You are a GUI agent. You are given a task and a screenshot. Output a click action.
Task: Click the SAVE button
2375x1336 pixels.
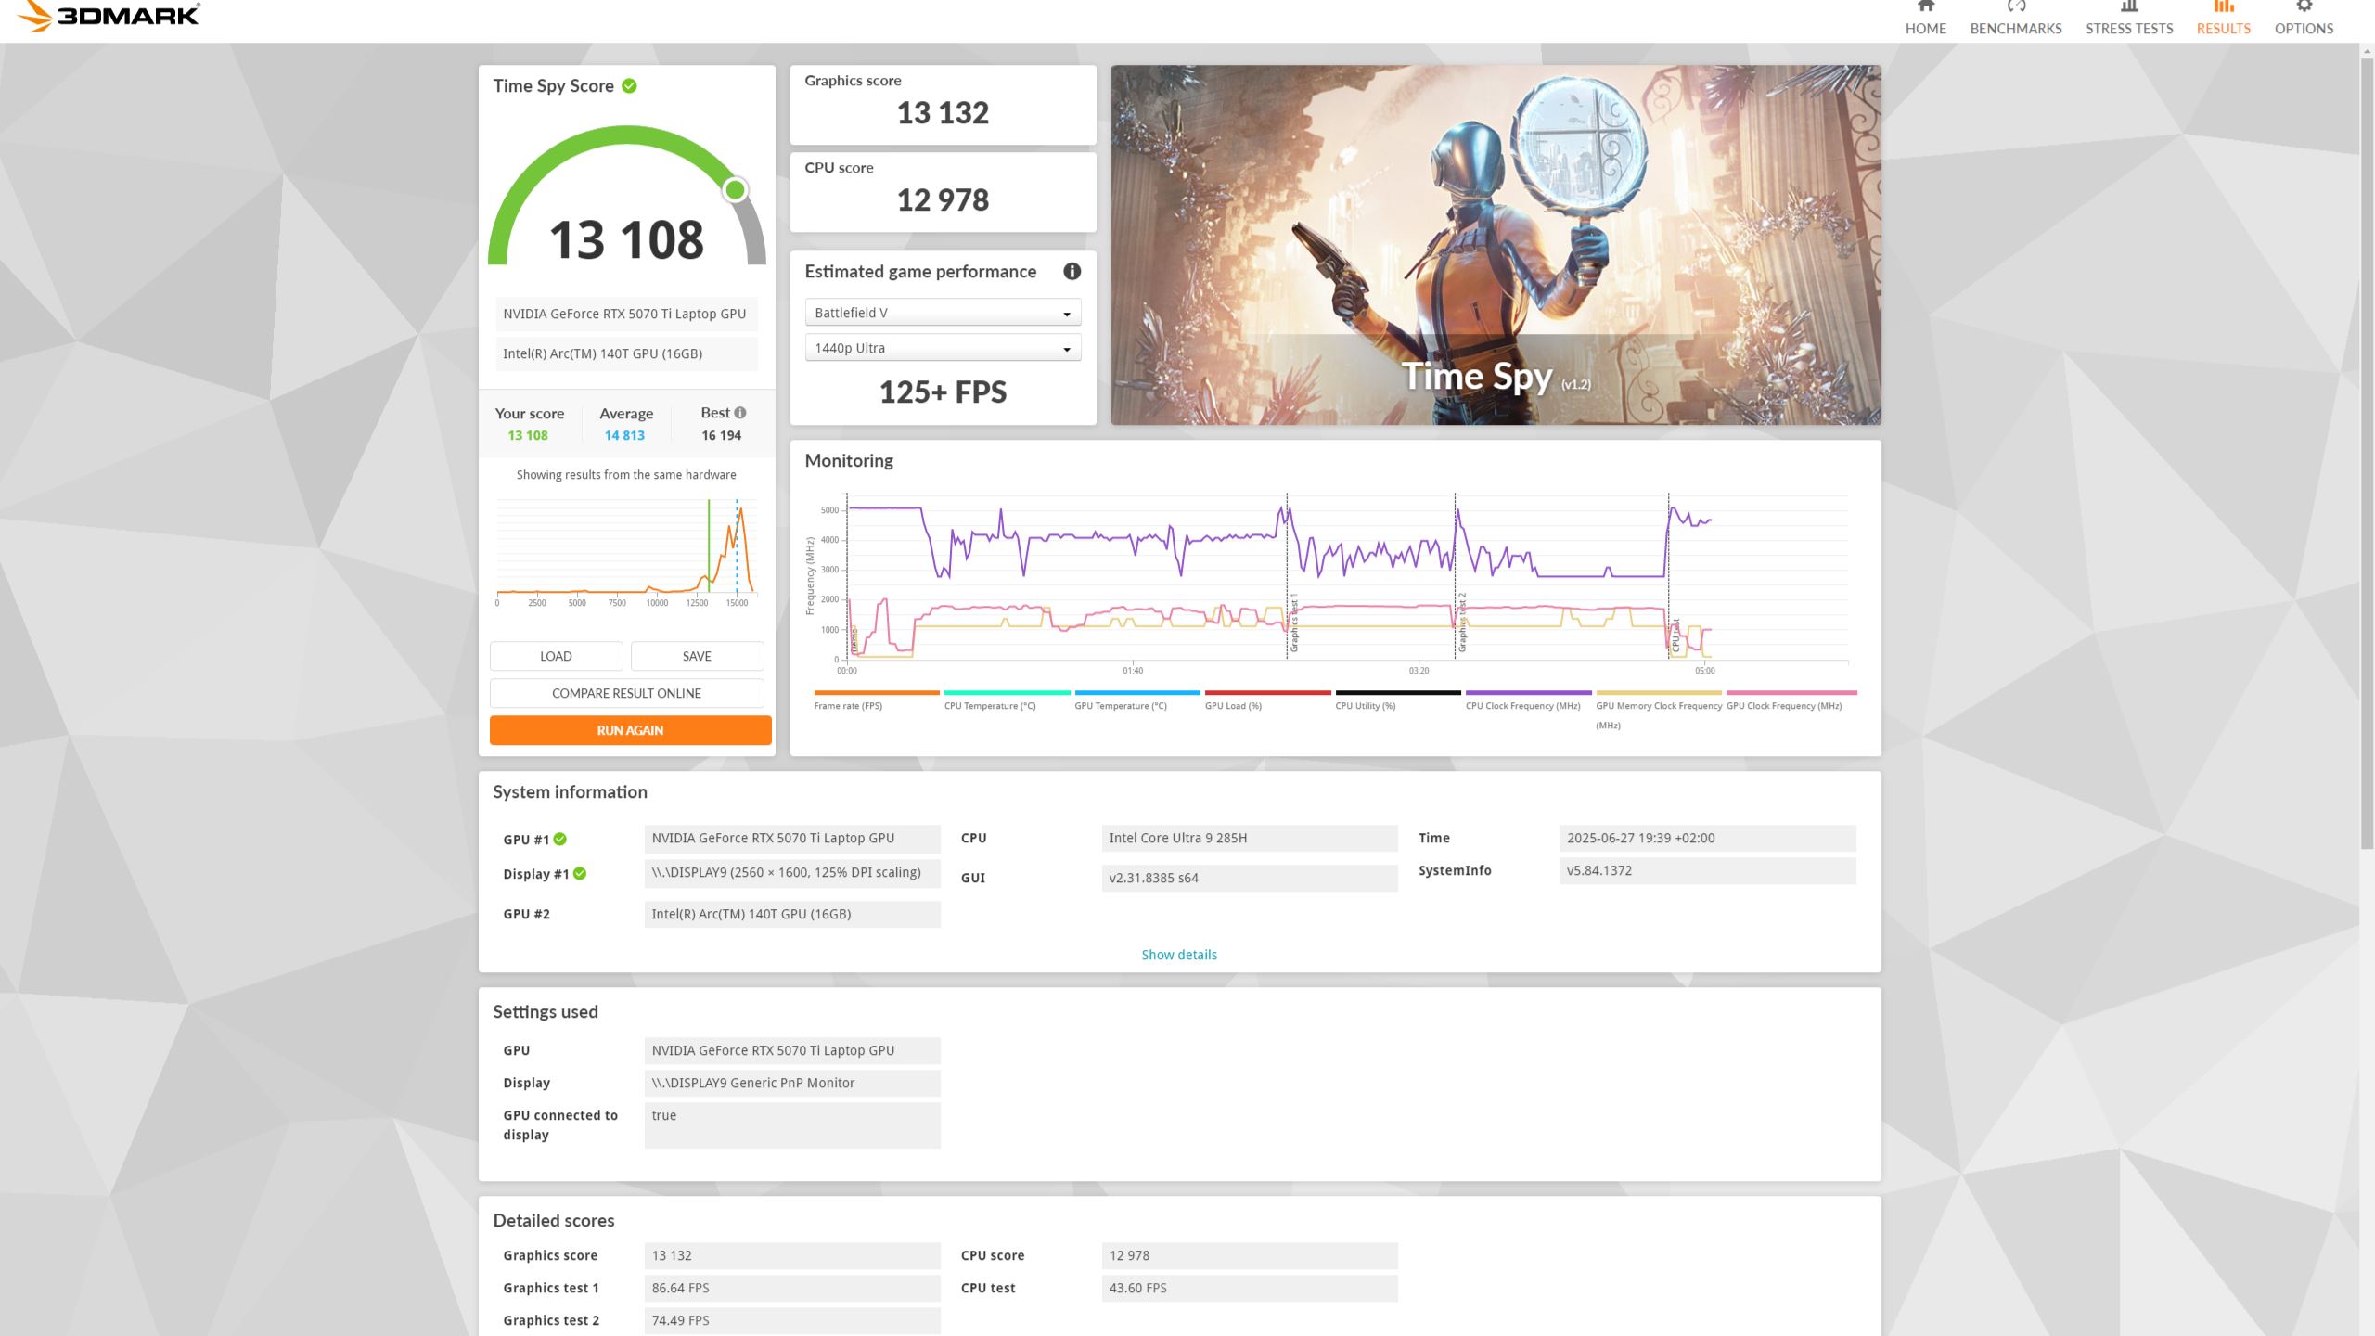[x=697, y=656]
